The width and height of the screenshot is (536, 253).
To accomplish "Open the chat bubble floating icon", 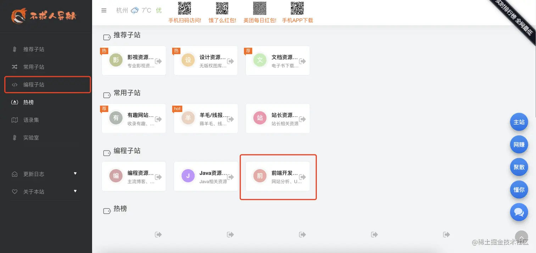I will click(519, 212).
